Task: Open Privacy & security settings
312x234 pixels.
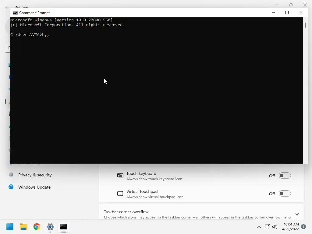Action: [35, 175]
